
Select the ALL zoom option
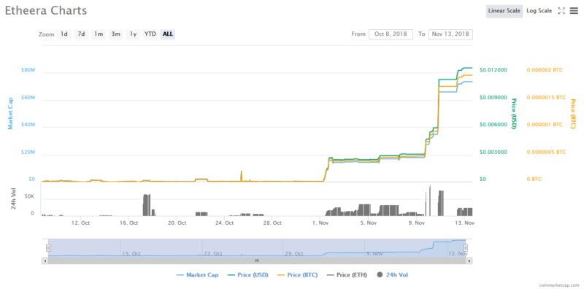(168, 34)
